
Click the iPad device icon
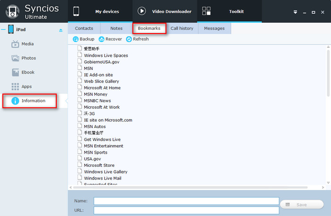tap(11, 29)
